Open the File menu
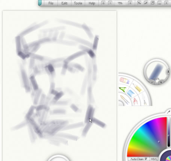Viewport: 171px width, 161px height. [51, 3]
